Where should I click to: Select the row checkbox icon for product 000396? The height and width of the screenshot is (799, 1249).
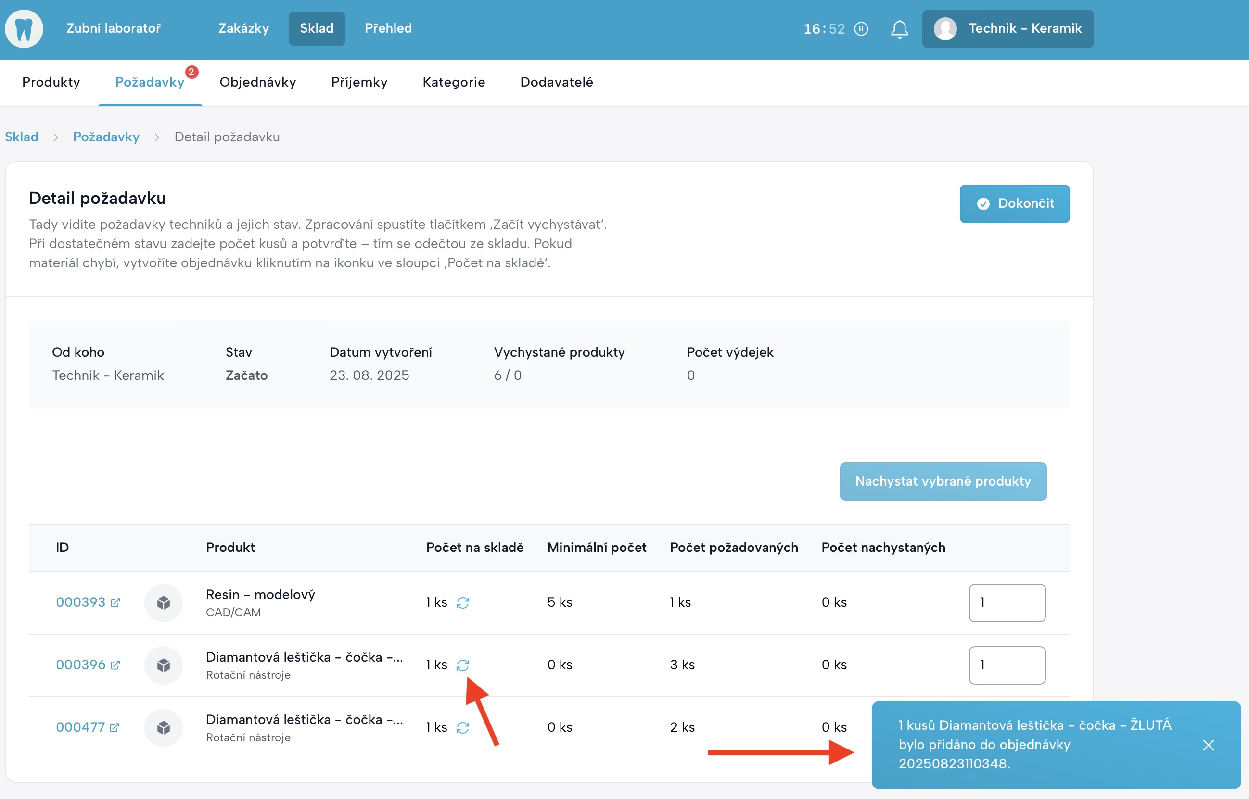[164, 664]
